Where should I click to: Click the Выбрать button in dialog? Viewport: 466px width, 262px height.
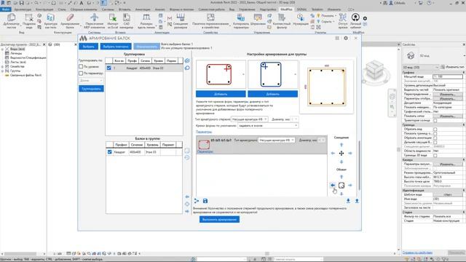point(89,47)
